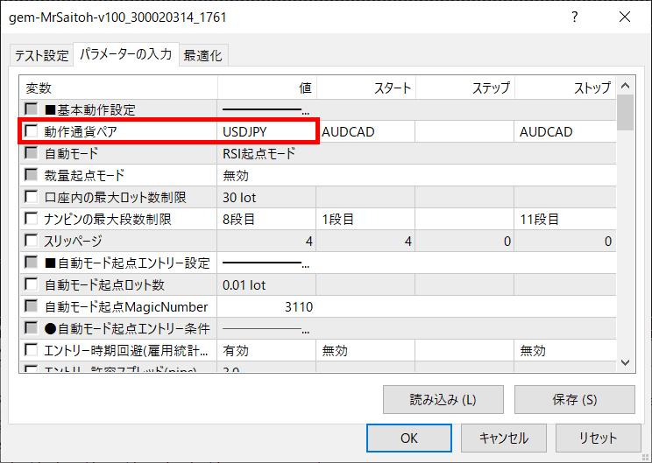Switch to the テスト設定 tab
652x463 pixels.
[40, 55]
